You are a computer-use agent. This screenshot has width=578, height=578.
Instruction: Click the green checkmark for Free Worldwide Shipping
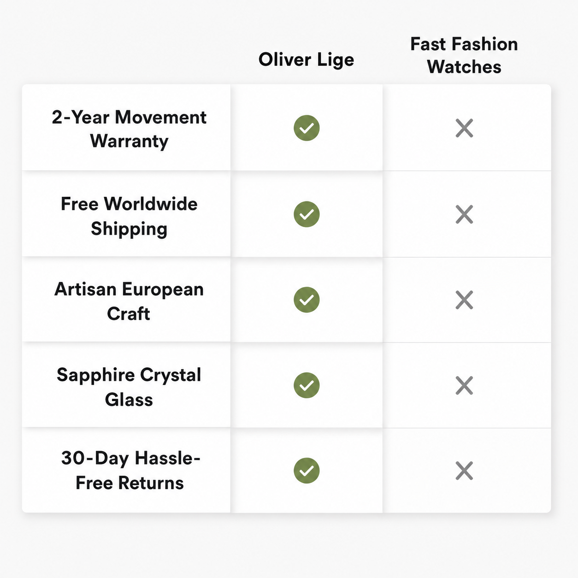307,214
